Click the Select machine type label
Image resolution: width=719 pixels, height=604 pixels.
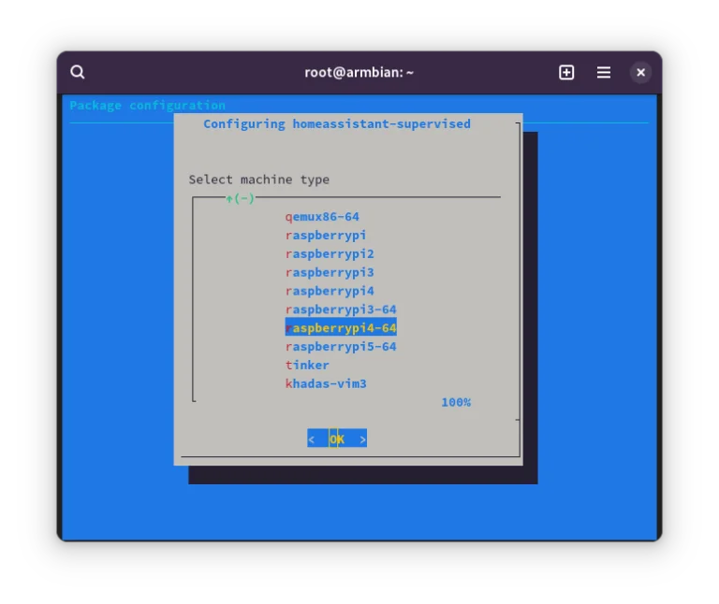[258, 180]
